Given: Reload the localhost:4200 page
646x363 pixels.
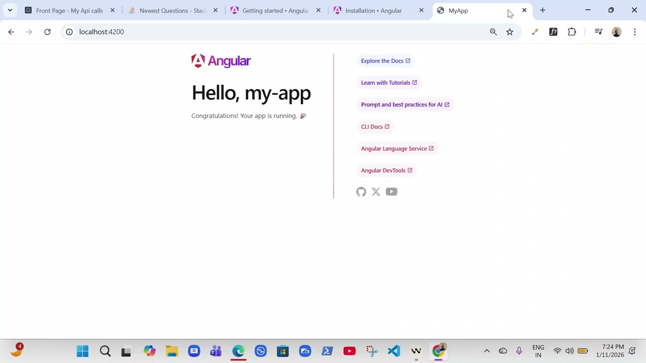Looking at the screenshot, I should (47, 32).
